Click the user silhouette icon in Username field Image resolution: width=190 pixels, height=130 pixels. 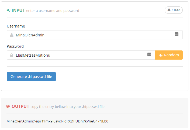pyautogui.click(x=12, y=35)
